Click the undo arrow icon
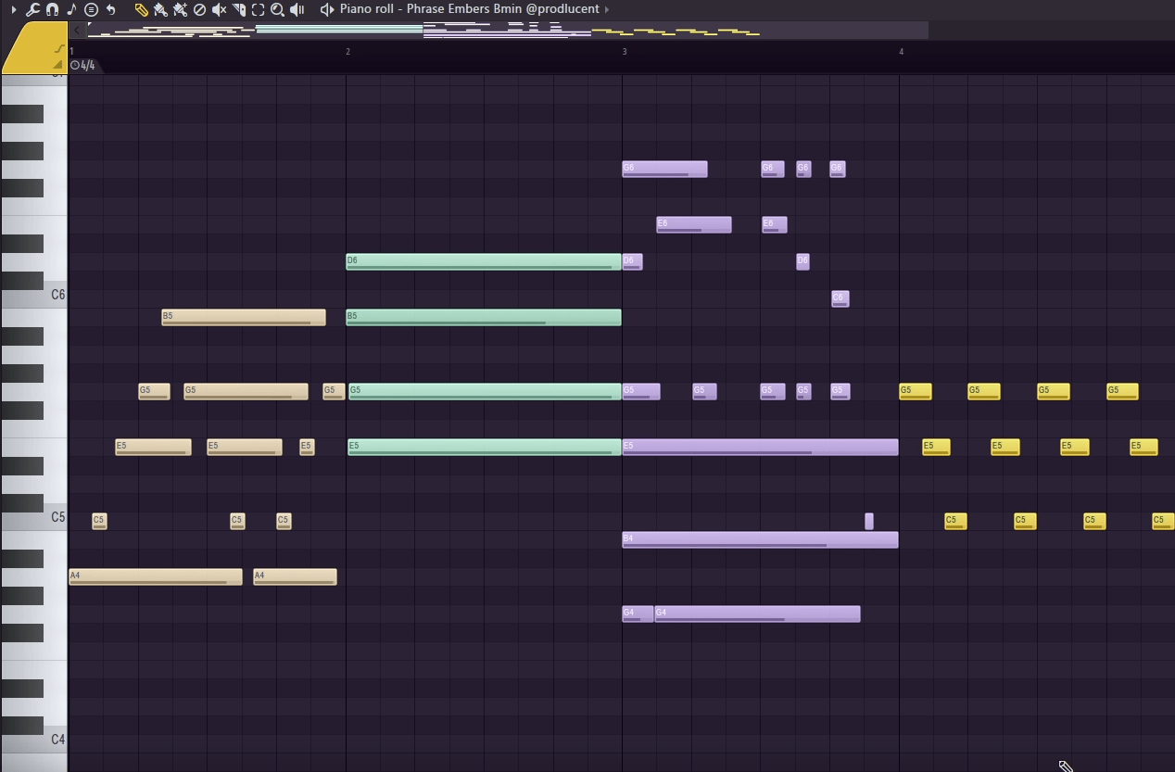The width and height of the screenshot is (1175, 772). tap(110, 9)
